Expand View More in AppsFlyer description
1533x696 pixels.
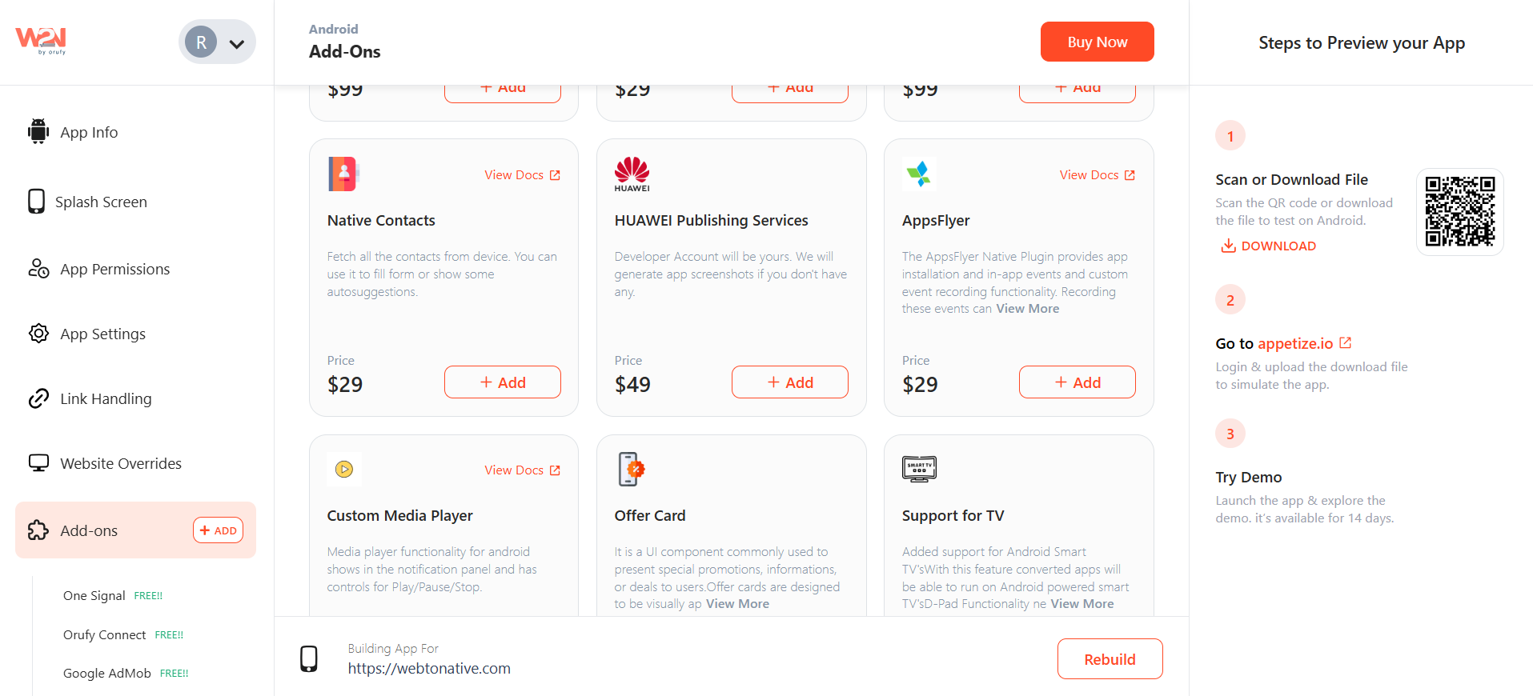click(1027, 309)
